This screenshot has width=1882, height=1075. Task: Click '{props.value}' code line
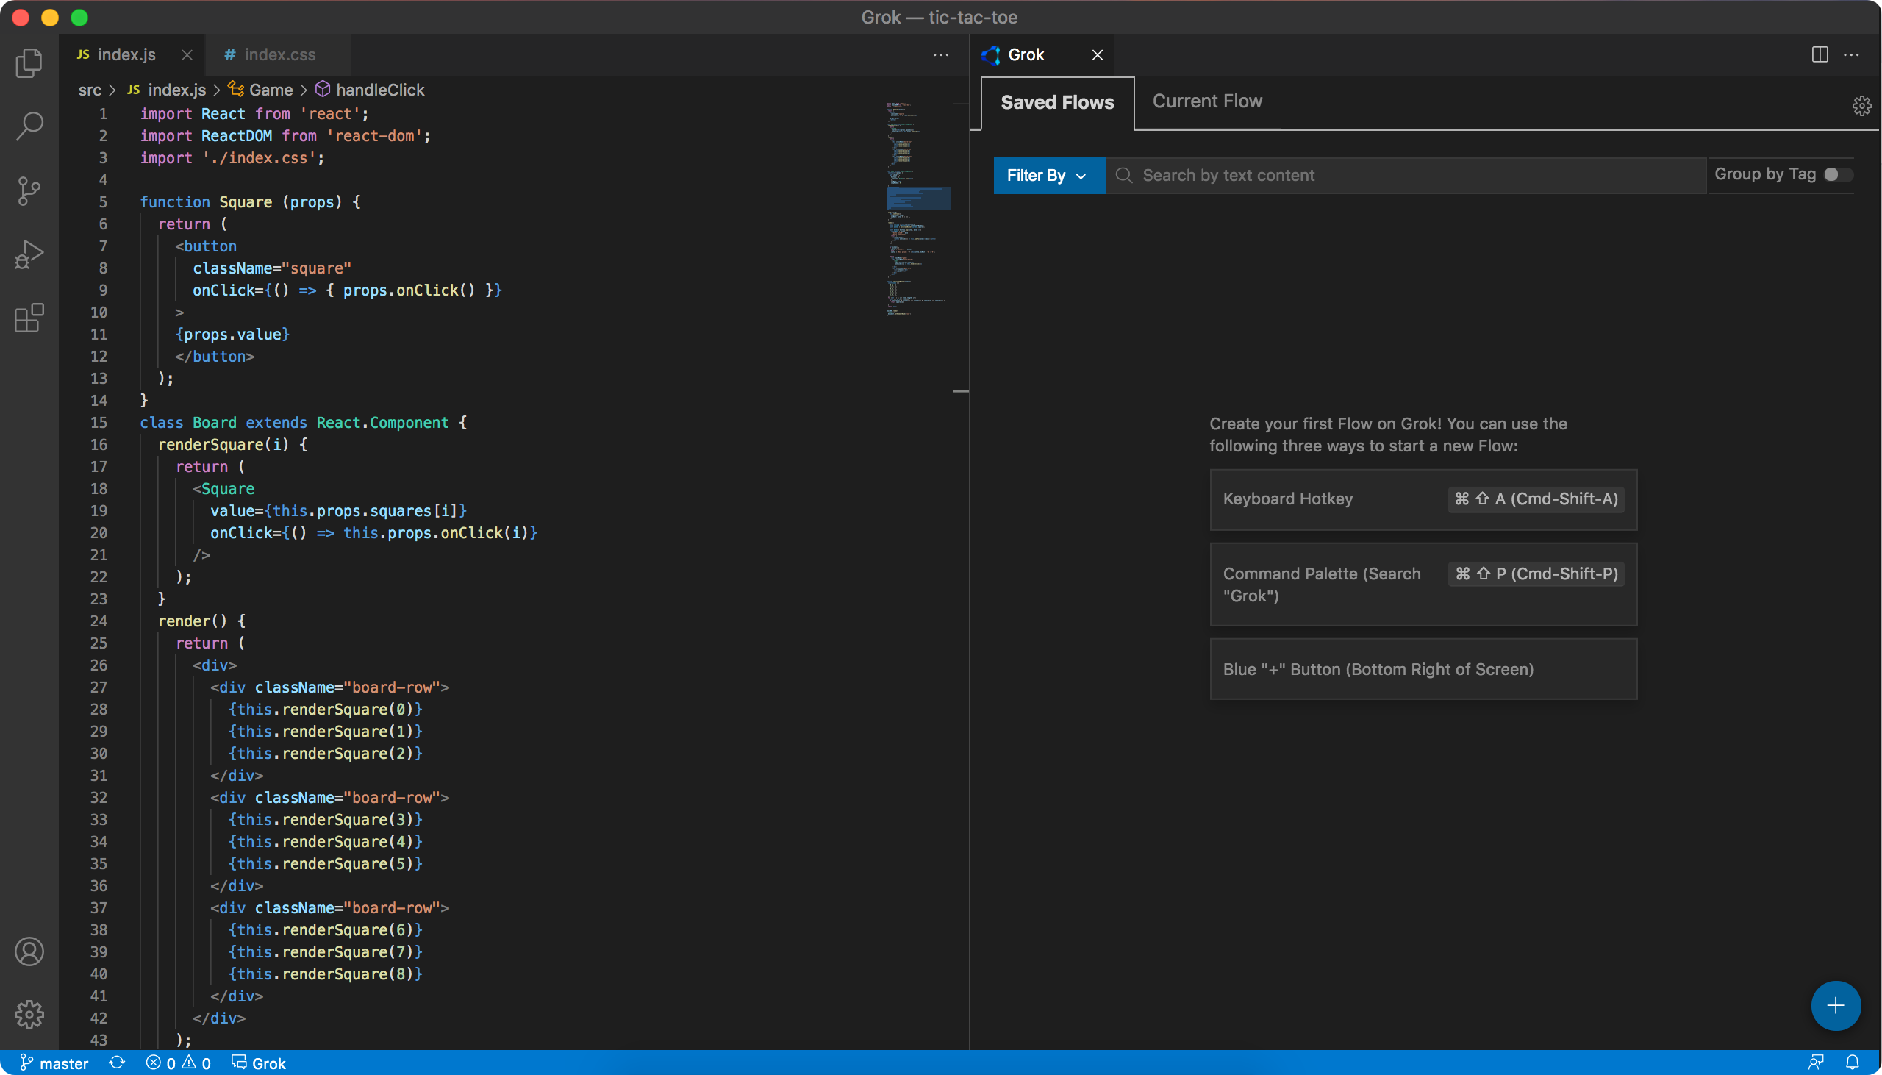[232, 335]
